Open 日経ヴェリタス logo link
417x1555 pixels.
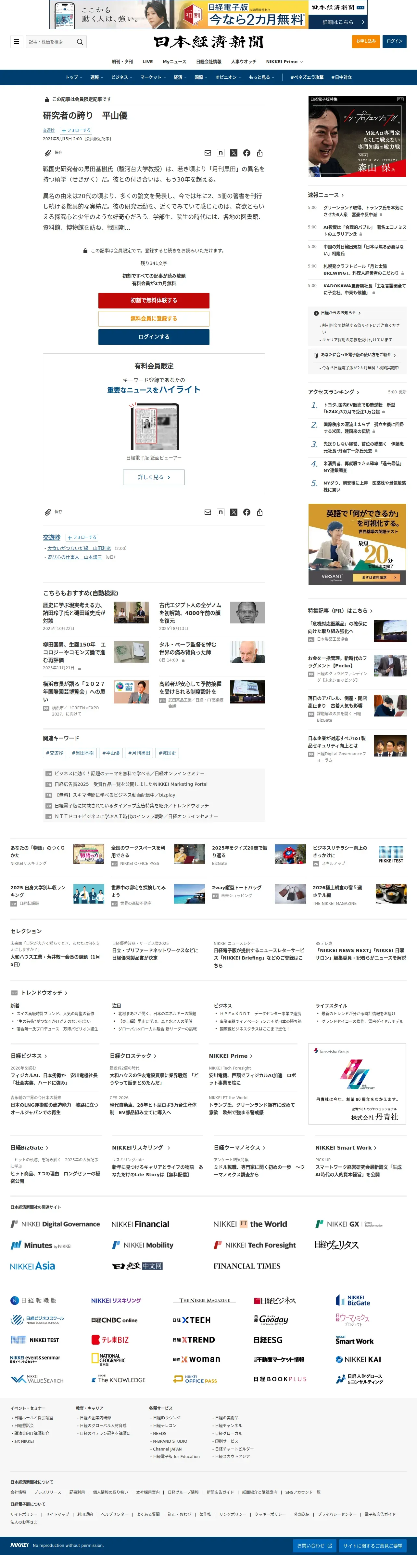[337, 1245]
